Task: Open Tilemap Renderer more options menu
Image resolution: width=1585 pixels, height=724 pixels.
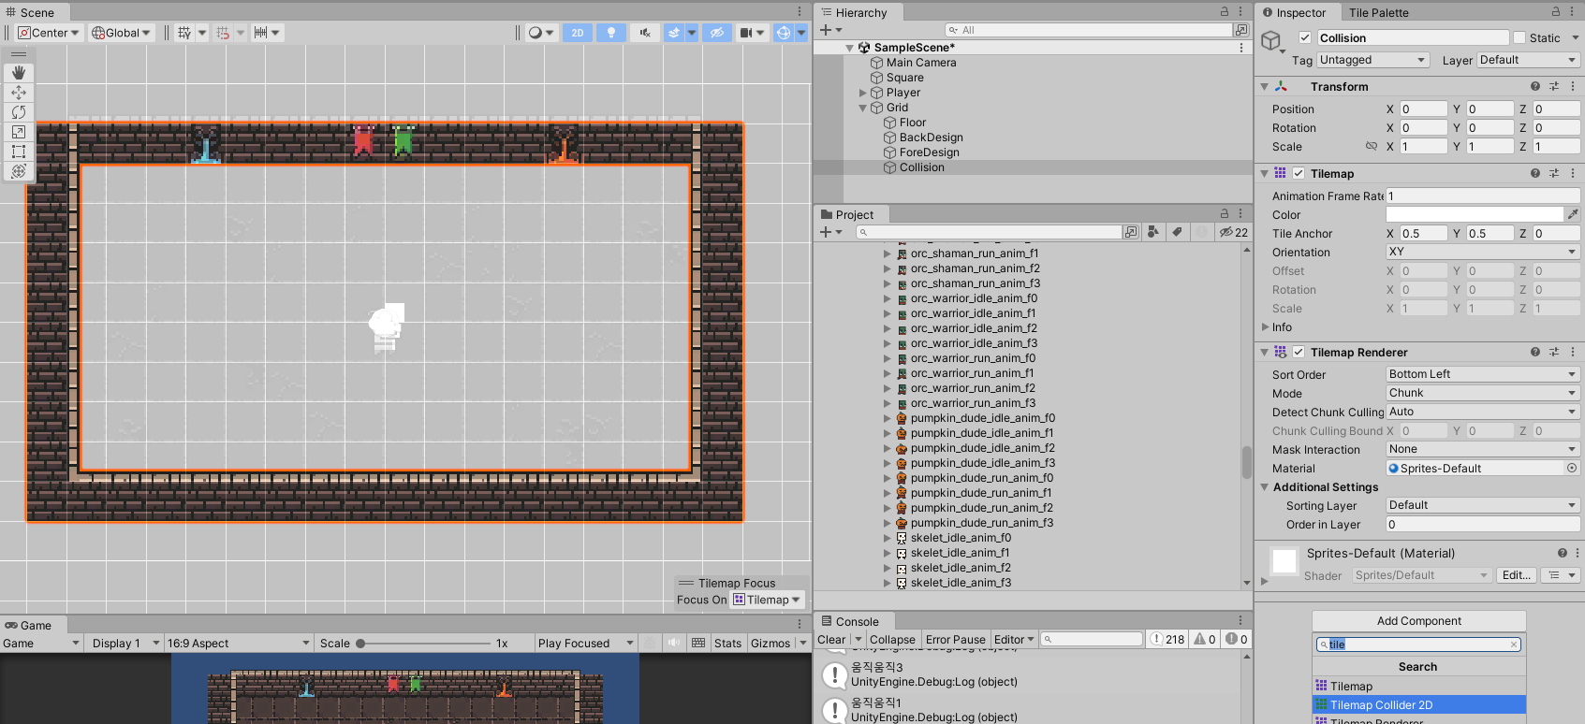Action: (x=1573, y=352)
